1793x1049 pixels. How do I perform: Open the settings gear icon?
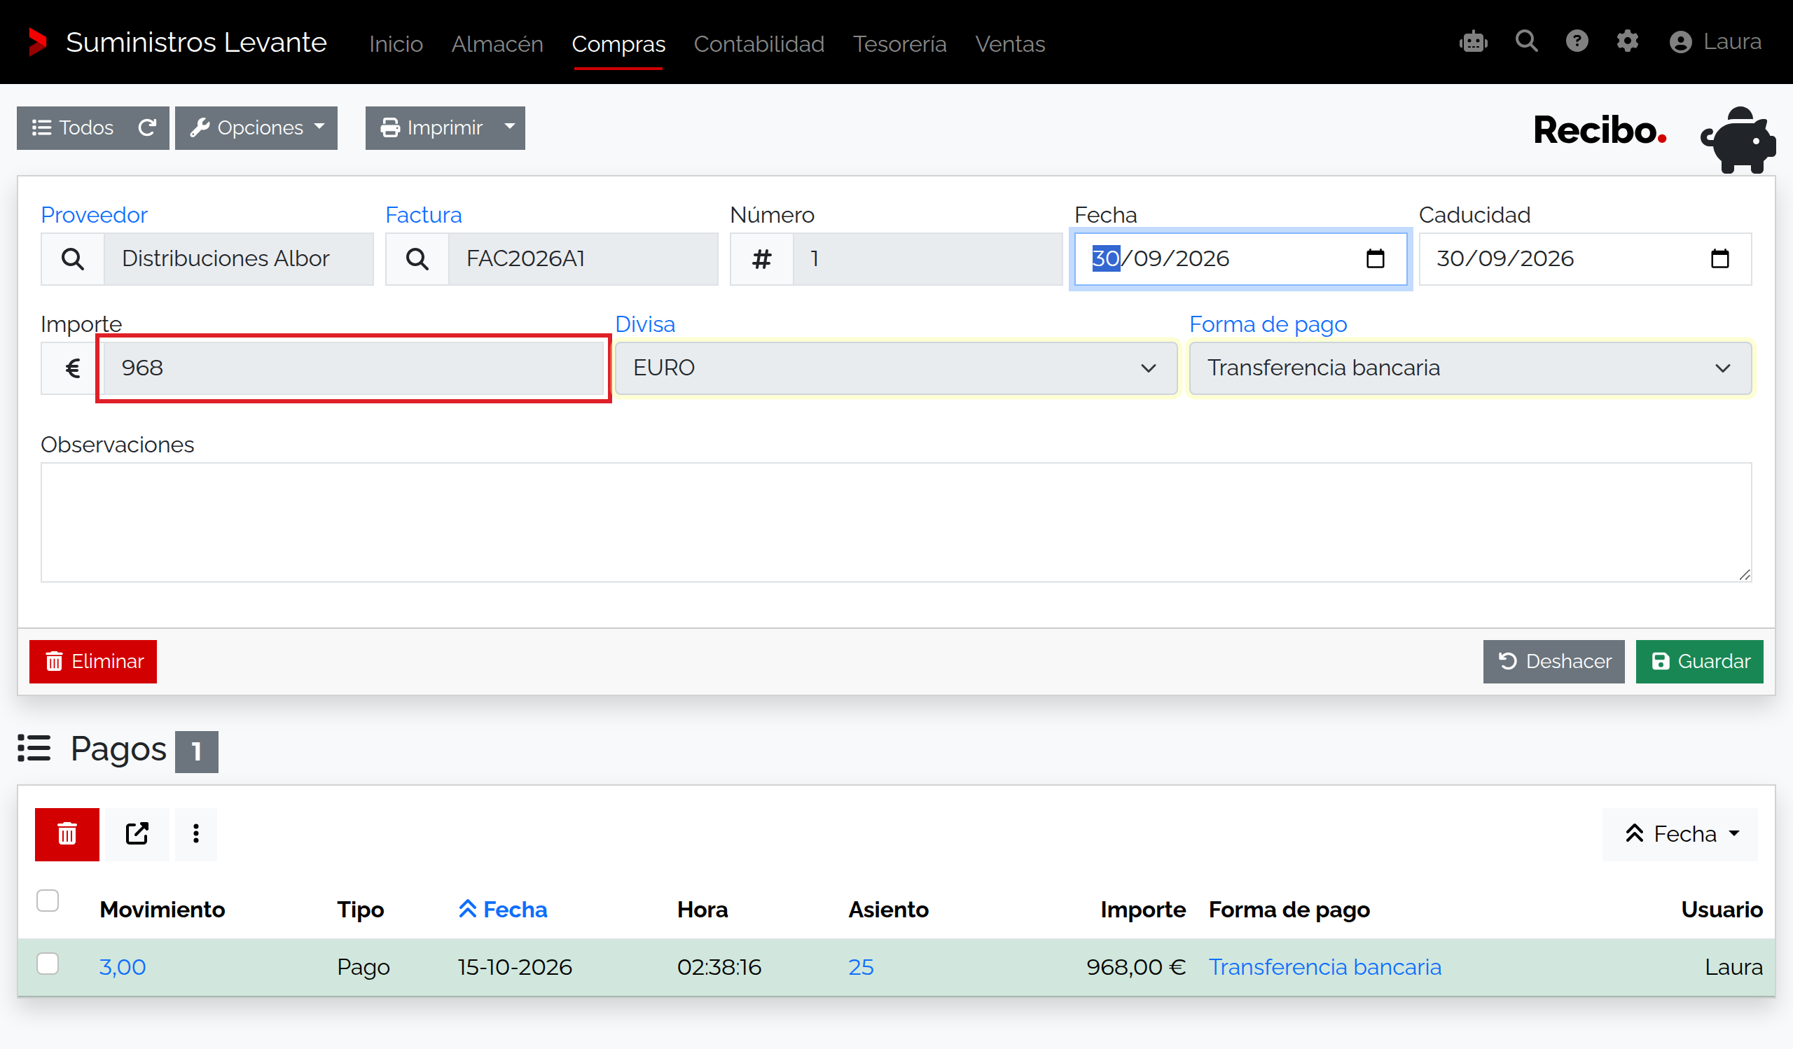[x=1627, y=41]
